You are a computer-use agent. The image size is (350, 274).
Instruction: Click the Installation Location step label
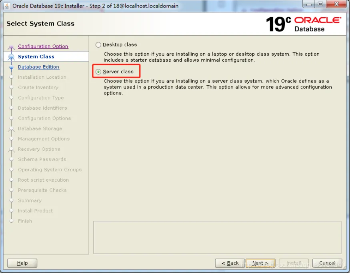42,77
